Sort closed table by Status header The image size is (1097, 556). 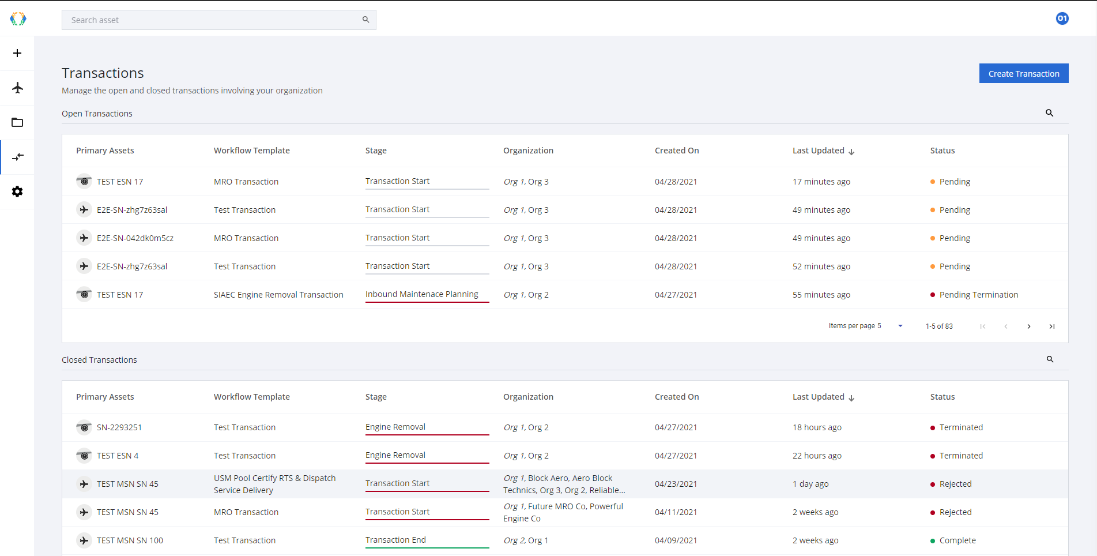[x=943, y=397]
